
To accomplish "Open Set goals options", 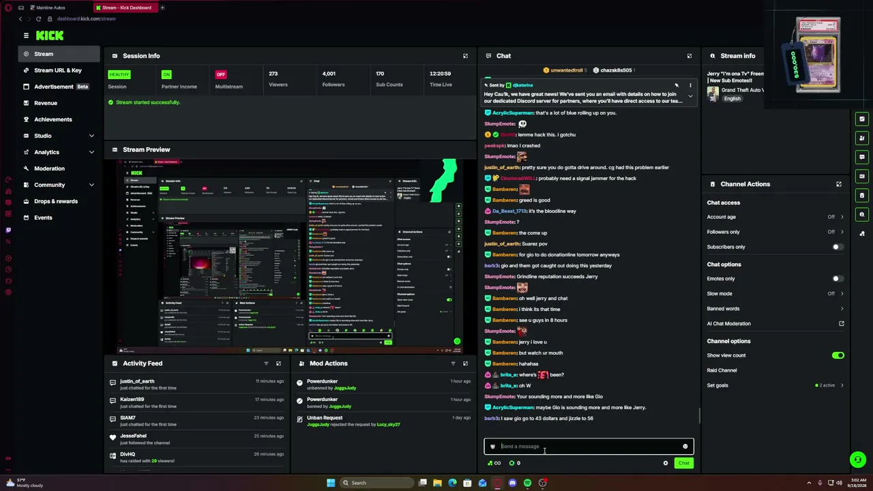I will [775, 385].
